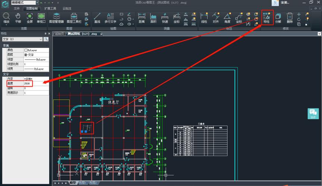Expand the 文字 (2) selection dropdown
The height and width of the screenshot is (186, 322).
(40, 39)
